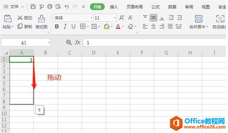Click increase indent icon

click(180, 18)
